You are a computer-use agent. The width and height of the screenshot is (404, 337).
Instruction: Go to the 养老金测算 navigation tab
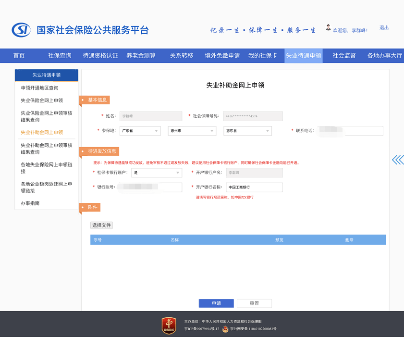141,56
